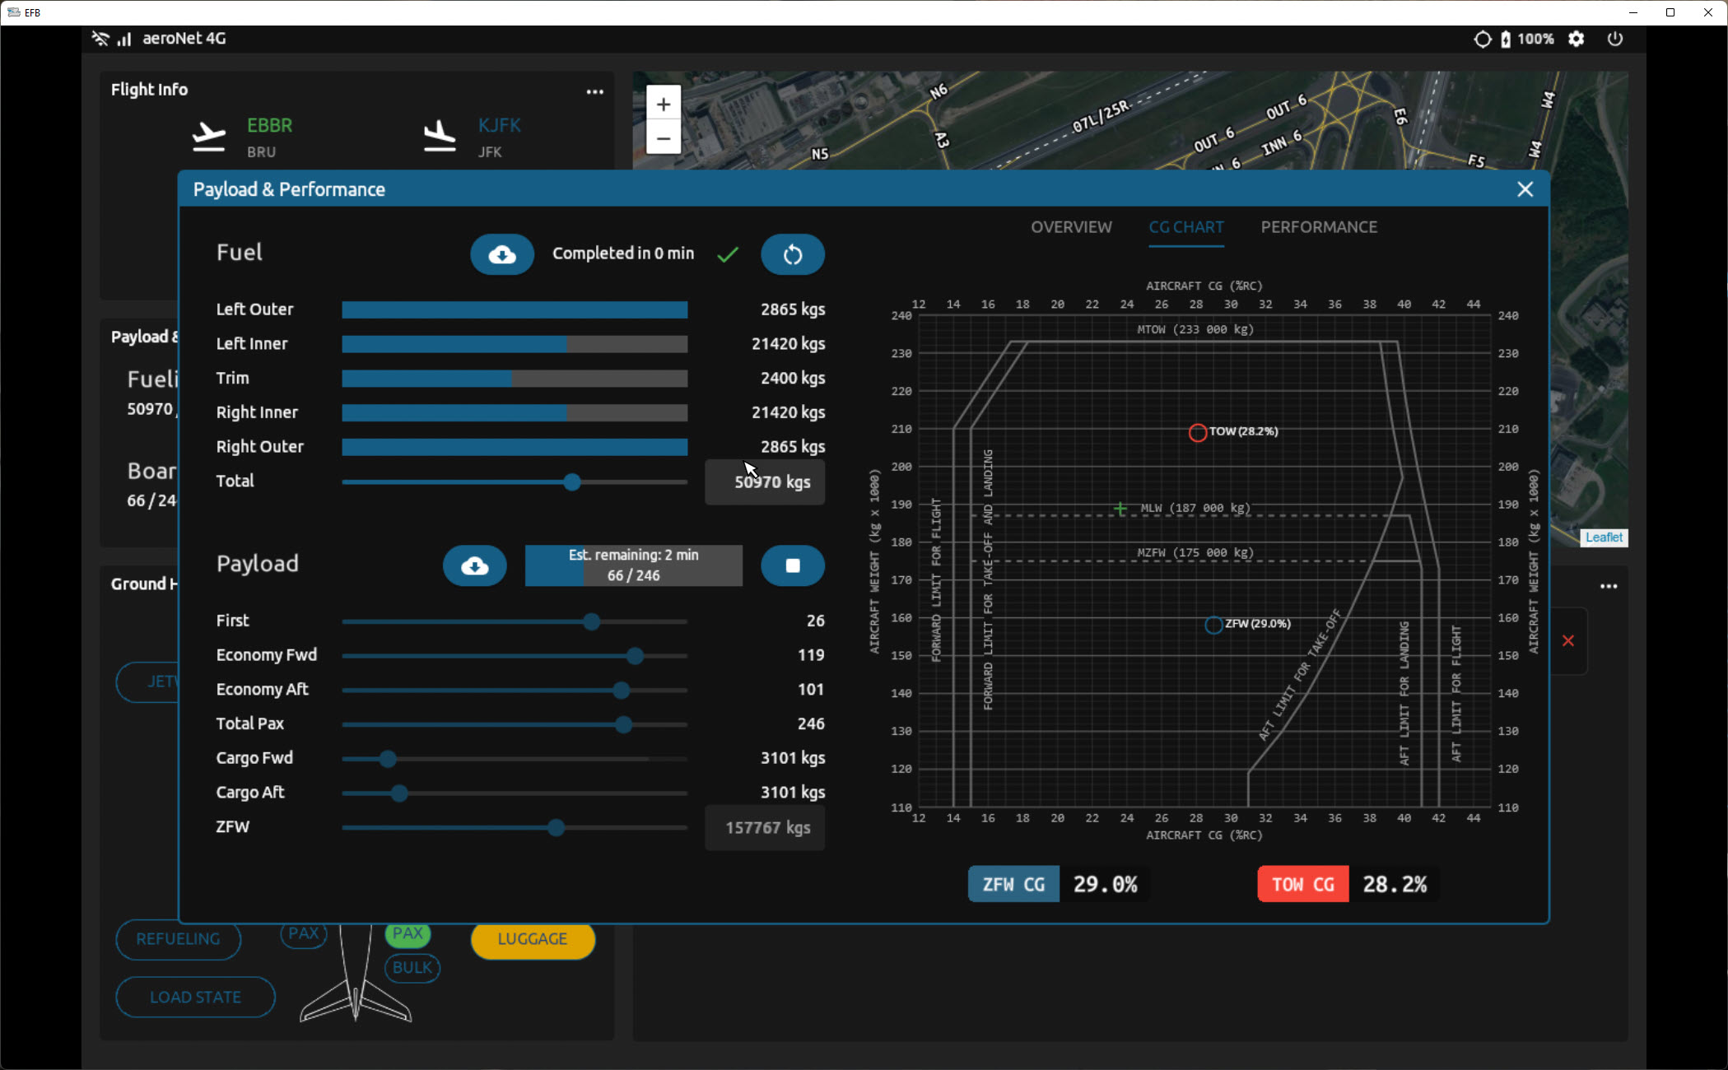The height and width of the screenshot is (1070, 1728).
Task: Click the map zoom in plus button
Action: 663,105
